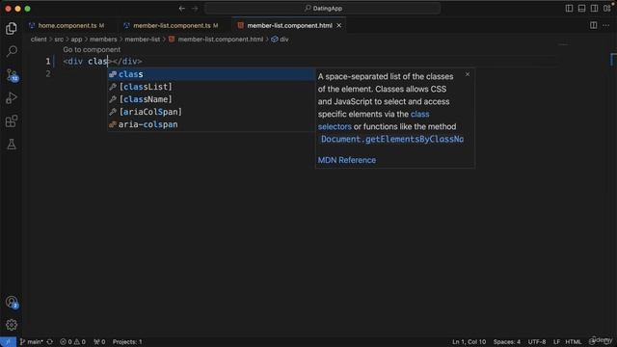Toggle the primary side bar layout icon
The width and height of the screenshot is (617, 347).
coord(569,9)
